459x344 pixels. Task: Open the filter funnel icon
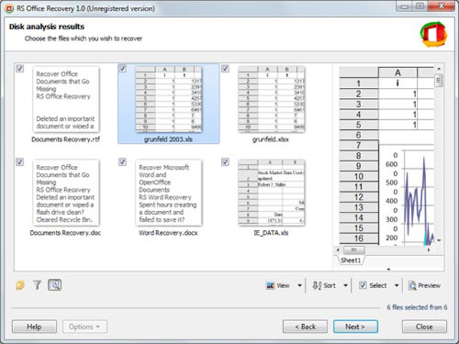click(x=37, y=285)
